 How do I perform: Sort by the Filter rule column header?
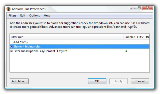click(x=67, y=37)
